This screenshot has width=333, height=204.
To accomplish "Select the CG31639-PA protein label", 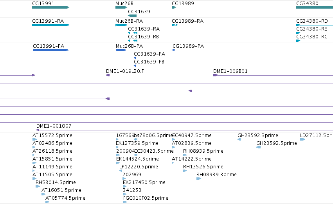I will (149, 54).
